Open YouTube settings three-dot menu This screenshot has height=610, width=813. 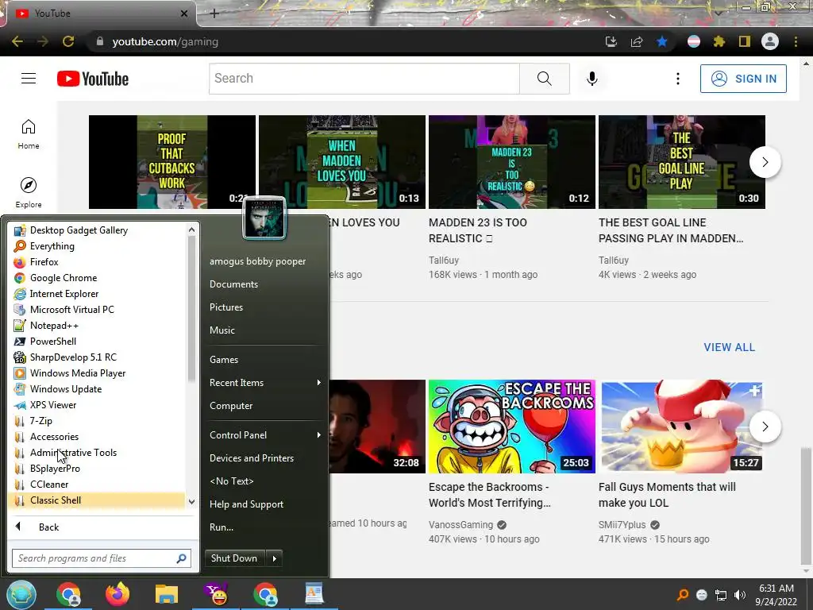[x=678, y=79]
